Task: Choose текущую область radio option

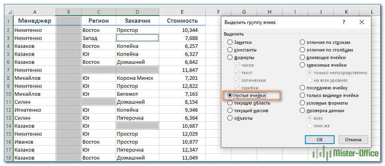Action: pos(230,103)
